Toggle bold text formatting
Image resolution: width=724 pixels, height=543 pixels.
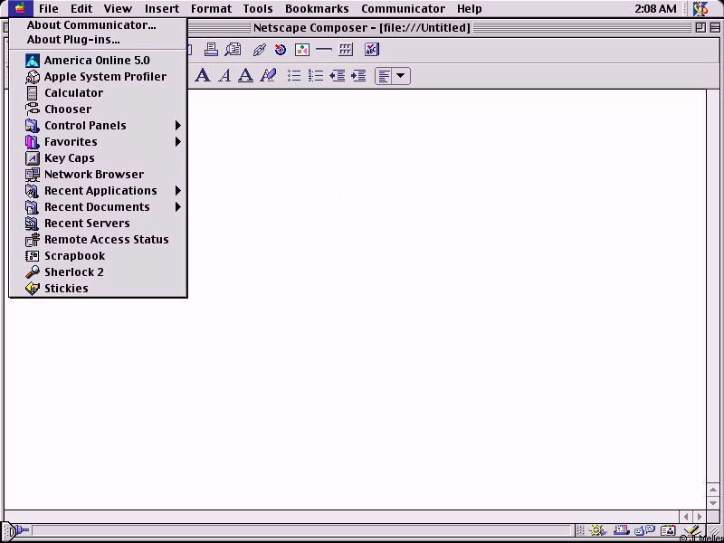(202, 75)
